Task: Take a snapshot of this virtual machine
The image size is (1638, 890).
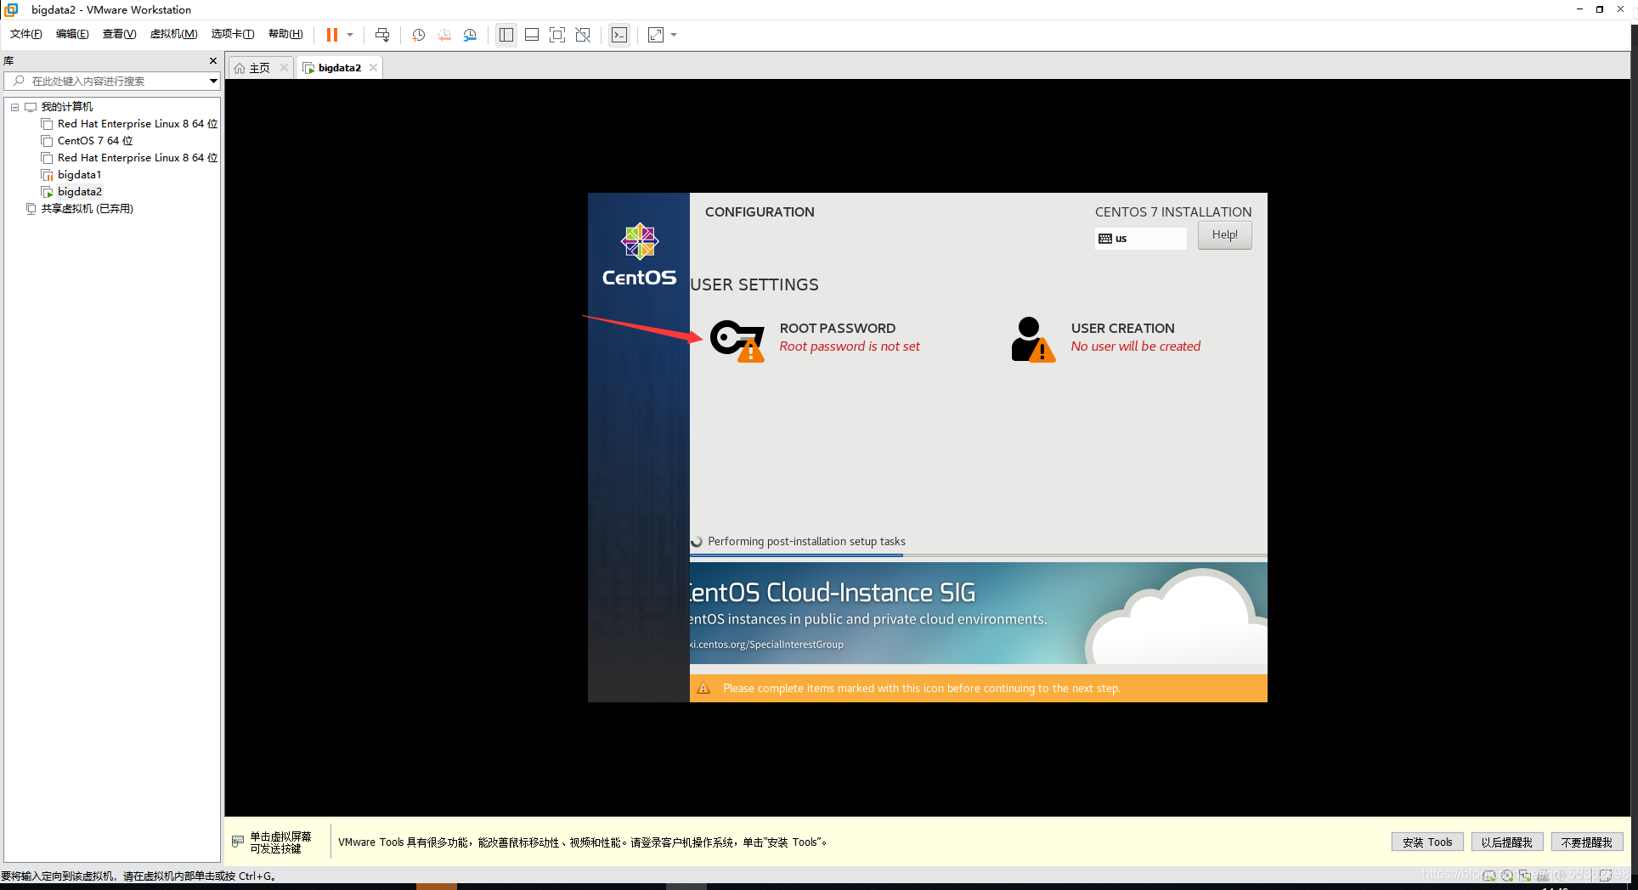Action: click(x=418, y=35)
